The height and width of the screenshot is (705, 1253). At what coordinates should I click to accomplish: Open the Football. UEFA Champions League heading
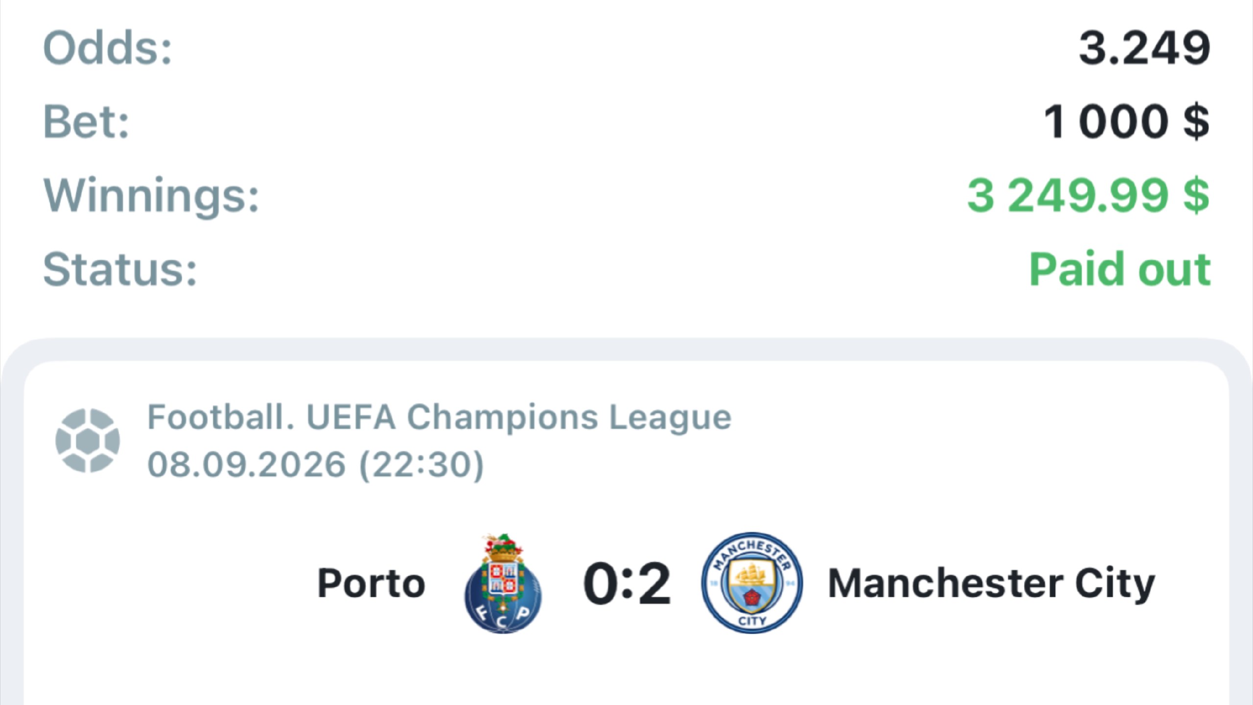(x=439, y=417)
